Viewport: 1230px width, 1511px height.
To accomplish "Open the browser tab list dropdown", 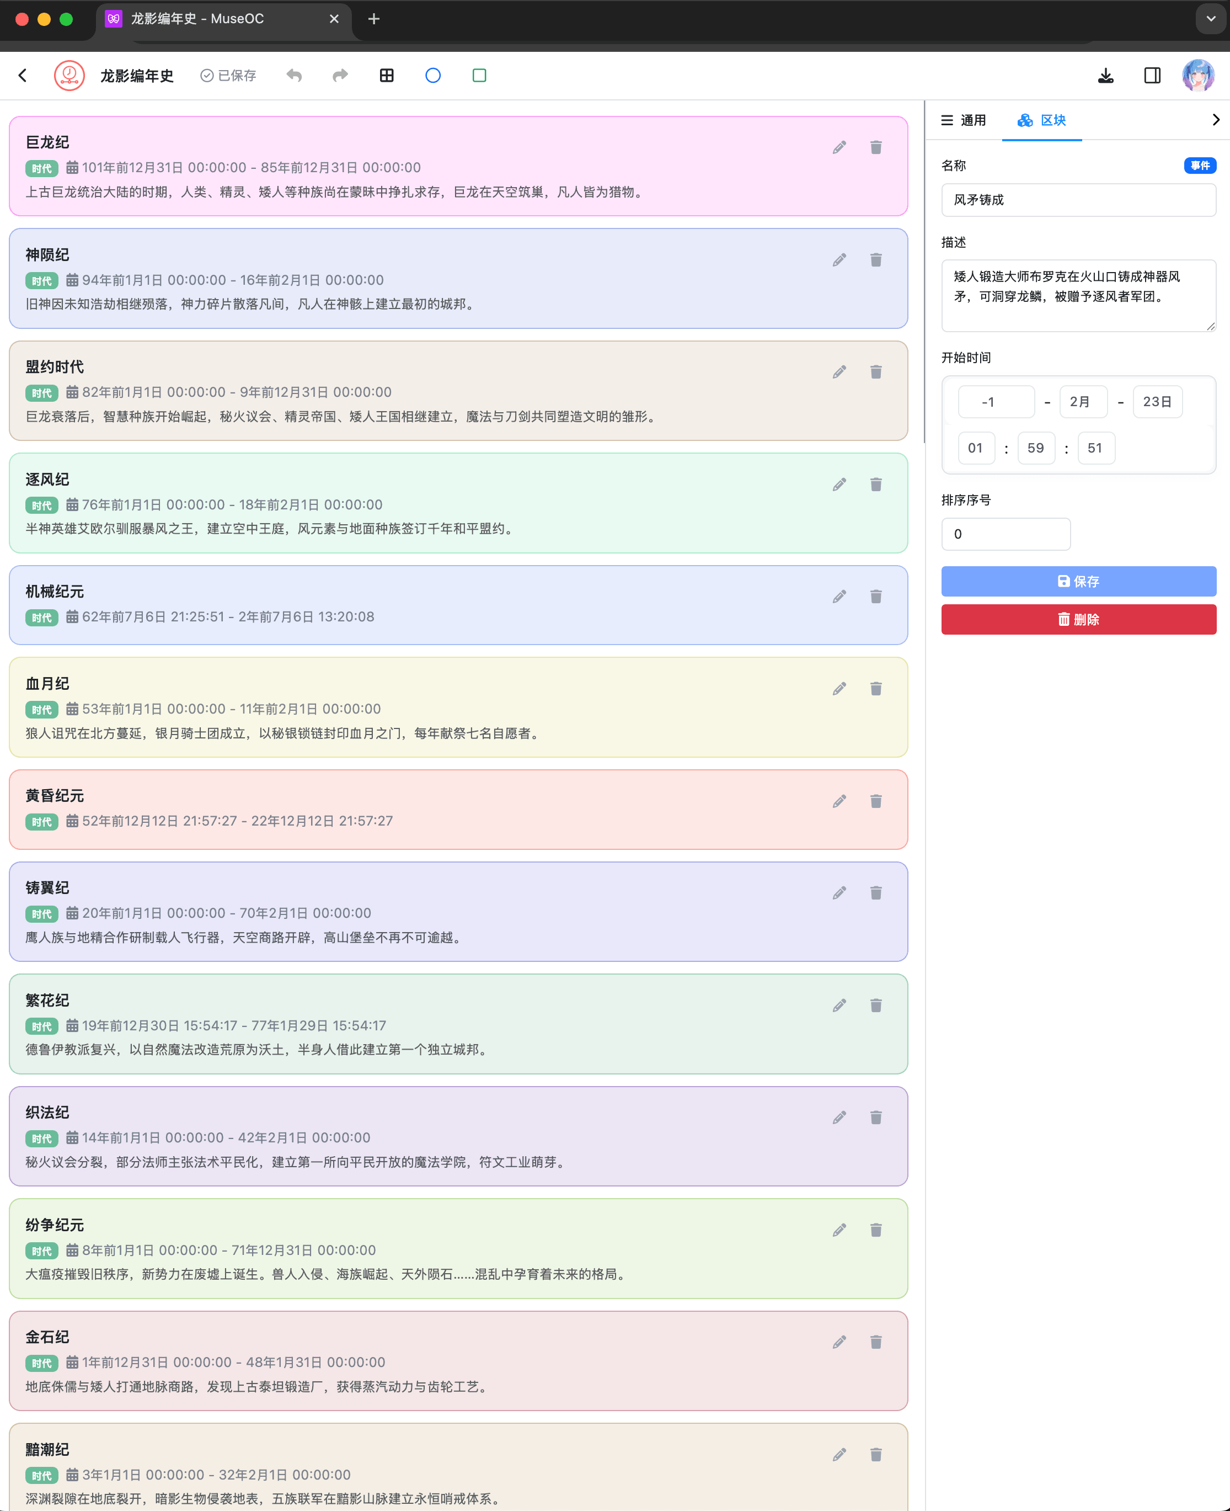I will (x=1210, y=18).
